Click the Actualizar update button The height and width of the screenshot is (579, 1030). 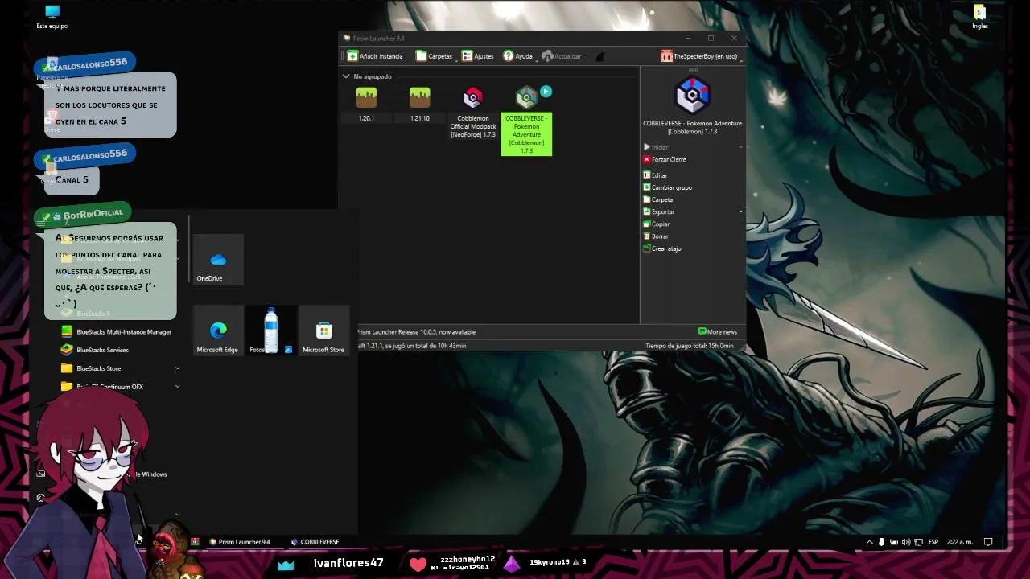coord(562,56)
